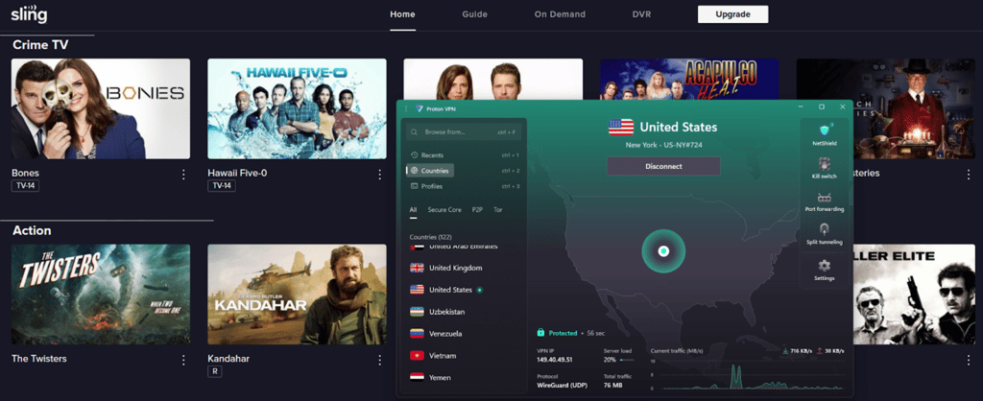Image resolution: width=983 pixels, height=401 pixels.
Task: Open the On Demand tab
Action: [x=560, y=14]
